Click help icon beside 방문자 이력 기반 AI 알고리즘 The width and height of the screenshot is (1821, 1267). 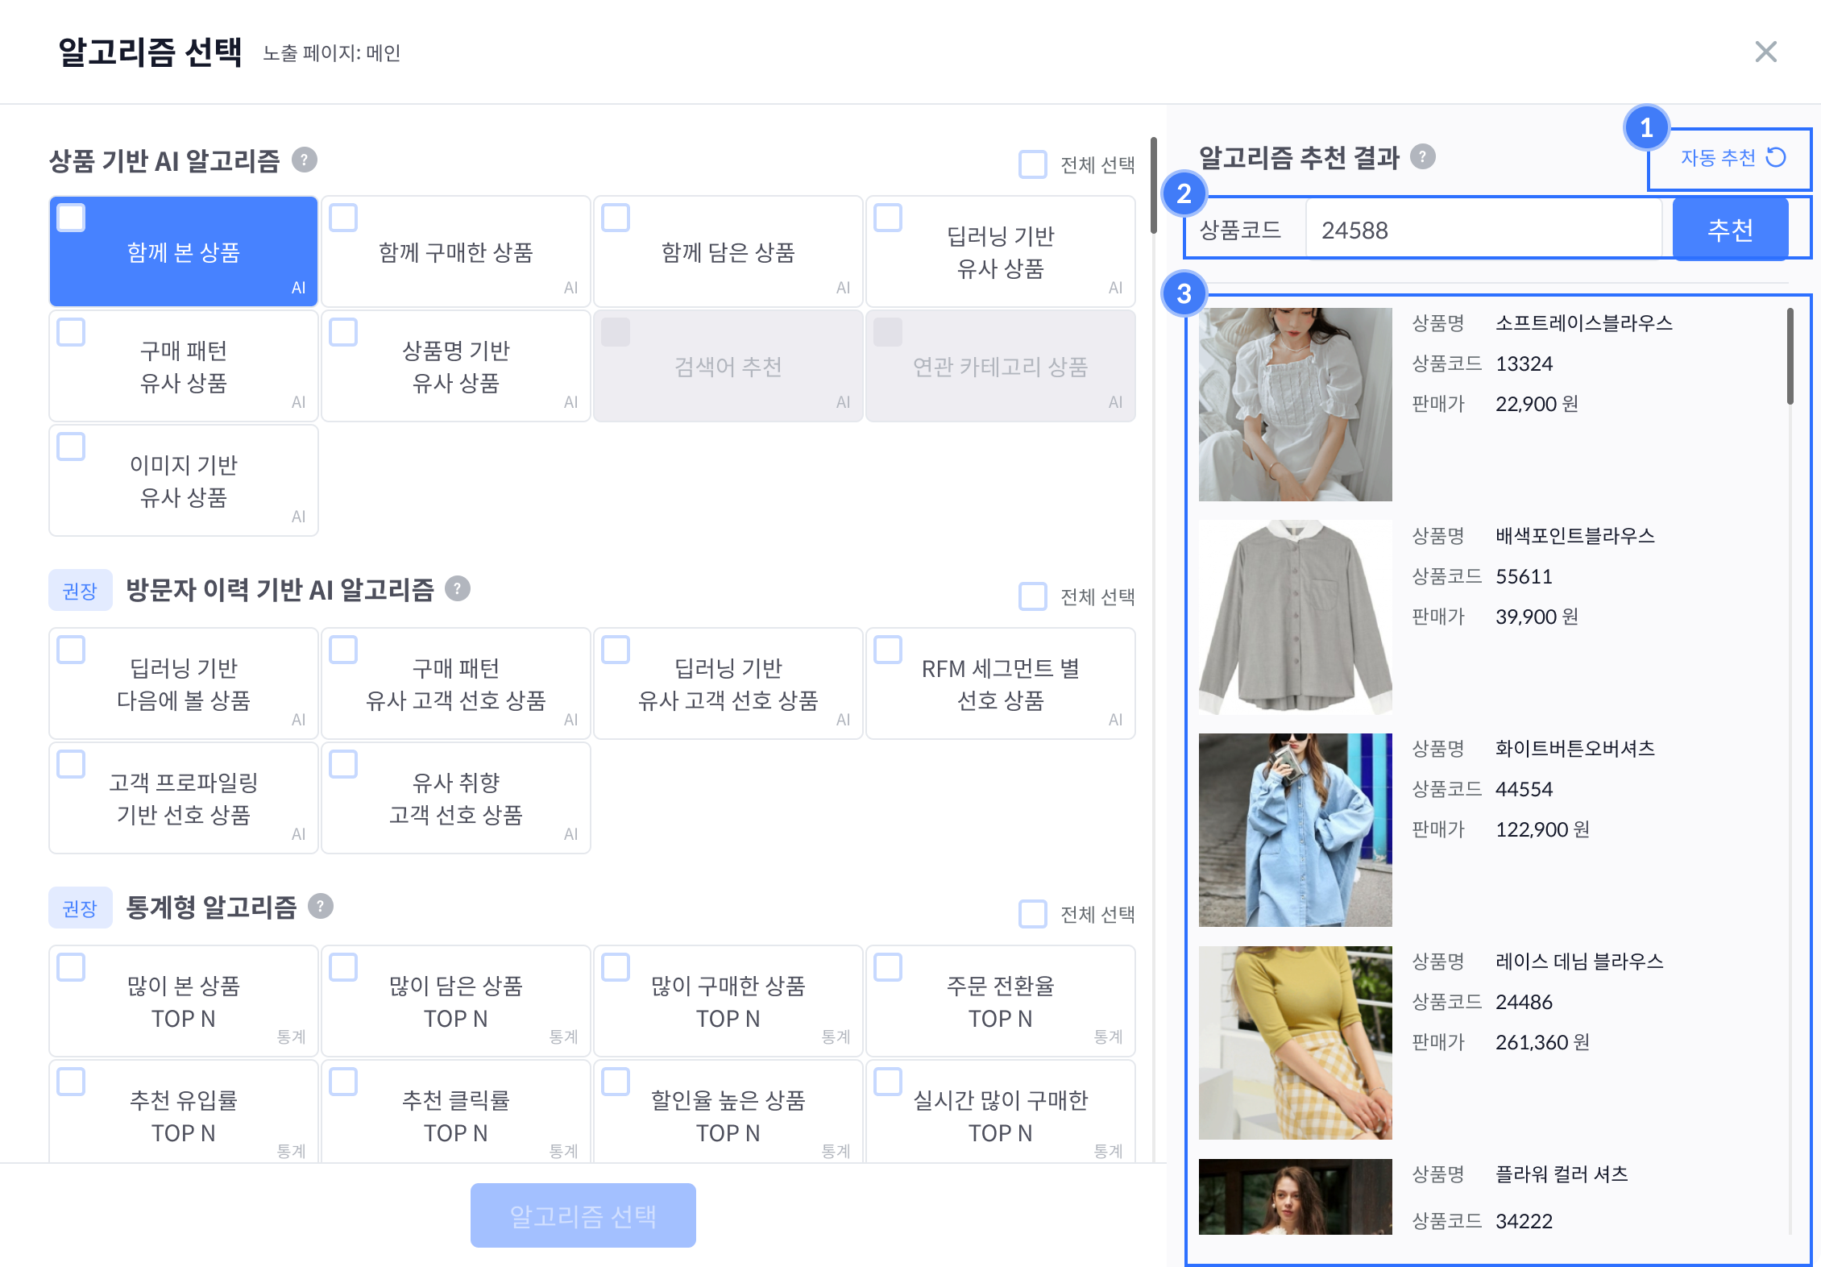458,588
